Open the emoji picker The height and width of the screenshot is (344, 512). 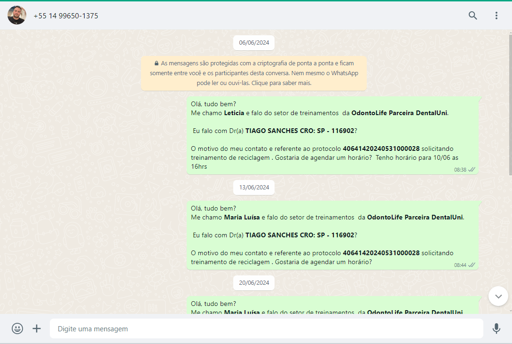[x=17, y=328]
